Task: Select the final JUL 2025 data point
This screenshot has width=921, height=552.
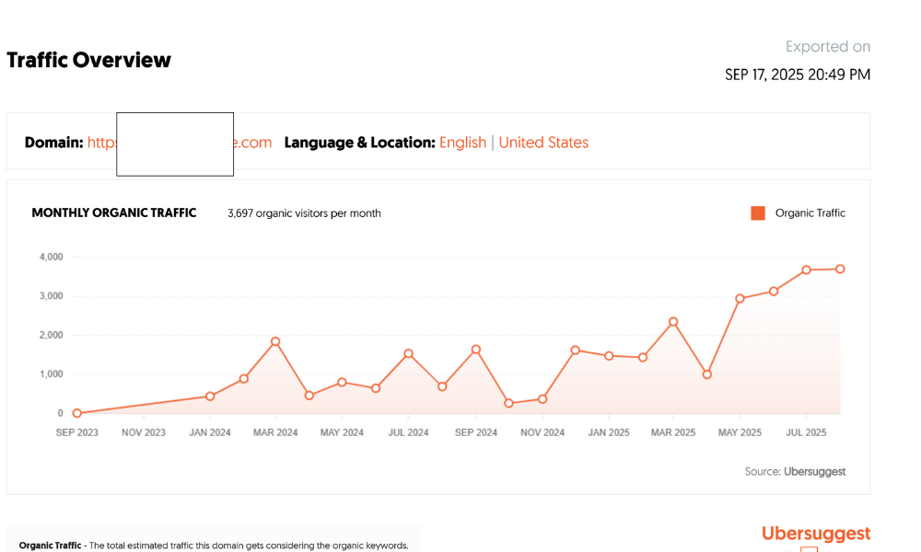Action: 840,270
